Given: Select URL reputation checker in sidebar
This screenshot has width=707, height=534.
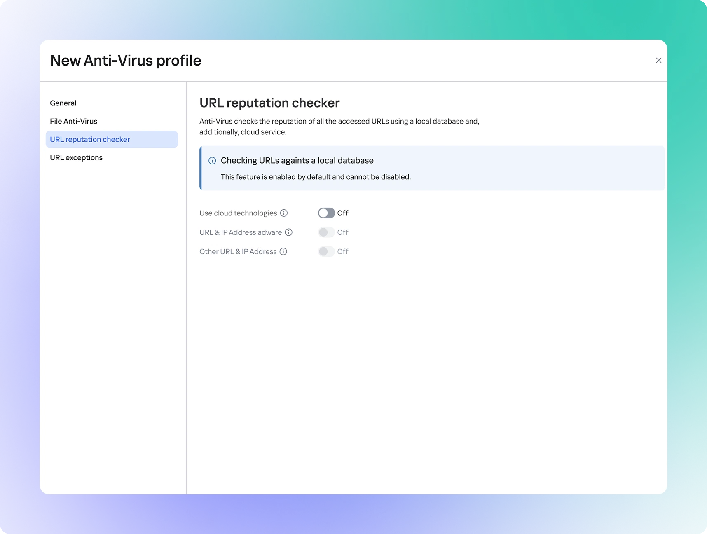Looking at the screenshot, I should (x=90, y=139).
